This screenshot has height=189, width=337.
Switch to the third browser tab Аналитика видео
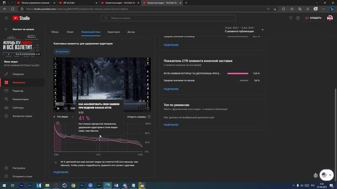click(x=120, y=3)
